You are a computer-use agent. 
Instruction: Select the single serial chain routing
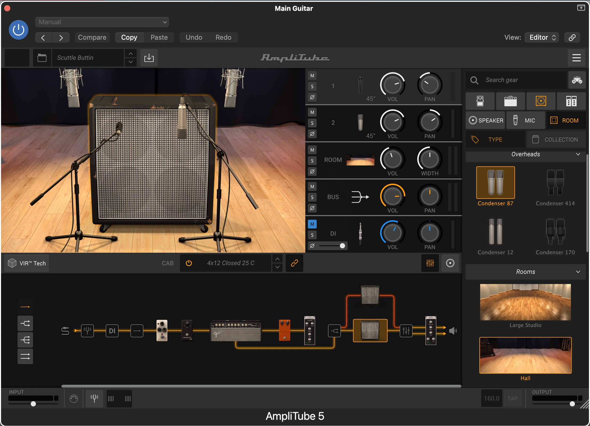(25, 307)
